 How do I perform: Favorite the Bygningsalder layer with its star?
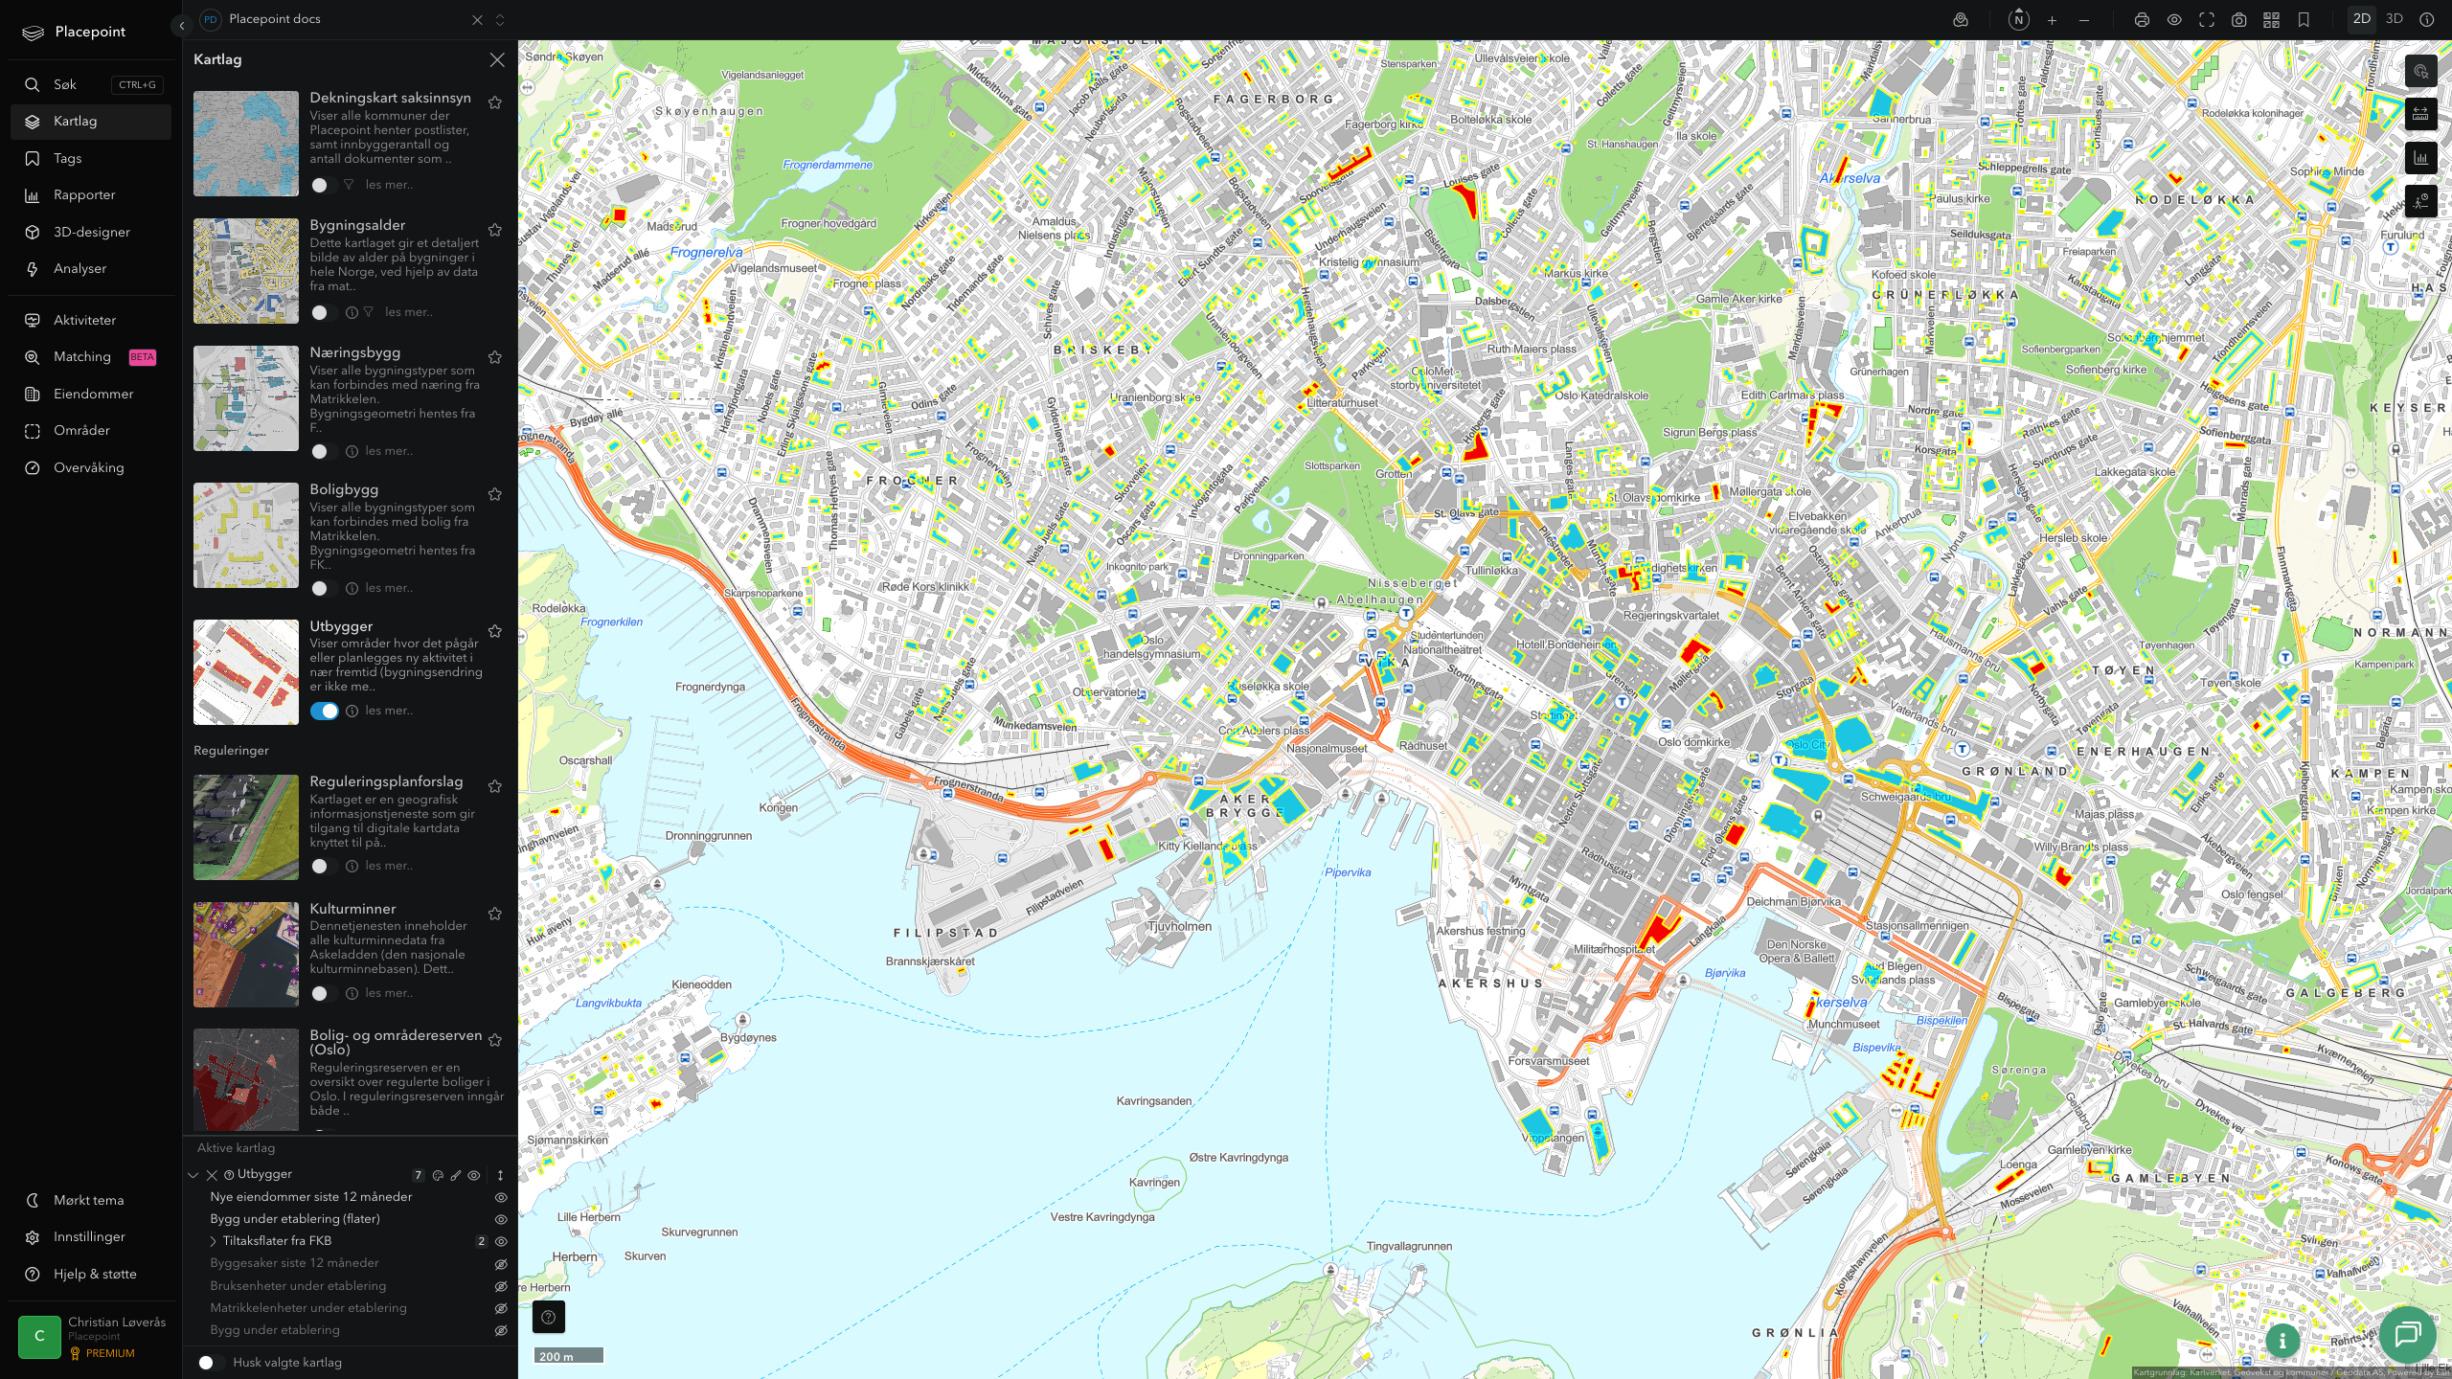coord(495,230)
